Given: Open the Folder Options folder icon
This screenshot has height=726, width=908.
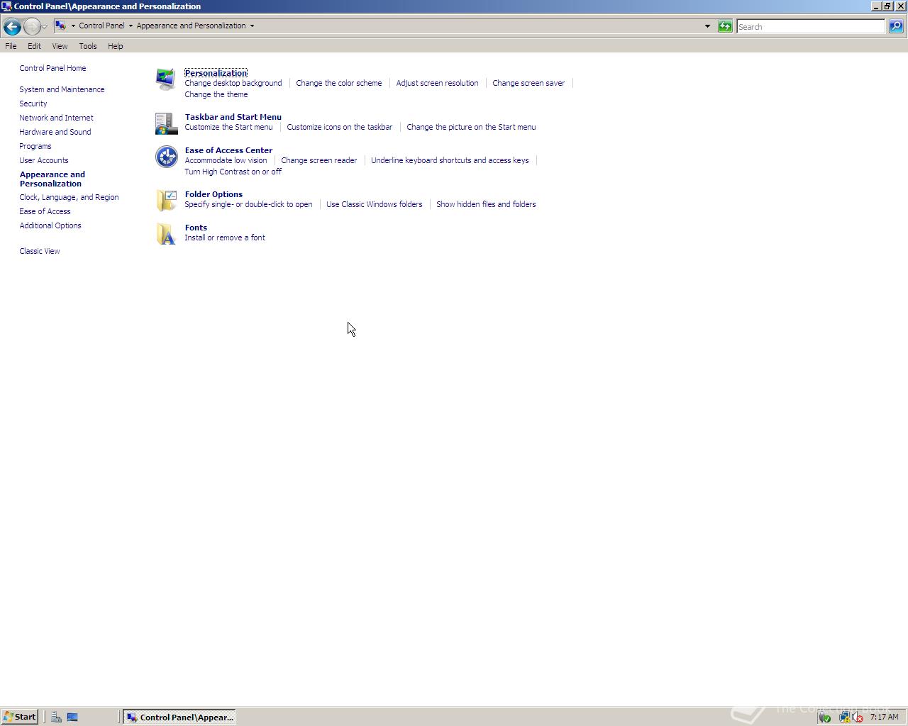Looking at the screenshot, I should tap(166, 201).
